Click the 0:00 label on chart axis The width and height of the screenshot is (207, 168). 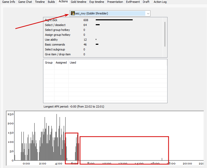[26, 164]
